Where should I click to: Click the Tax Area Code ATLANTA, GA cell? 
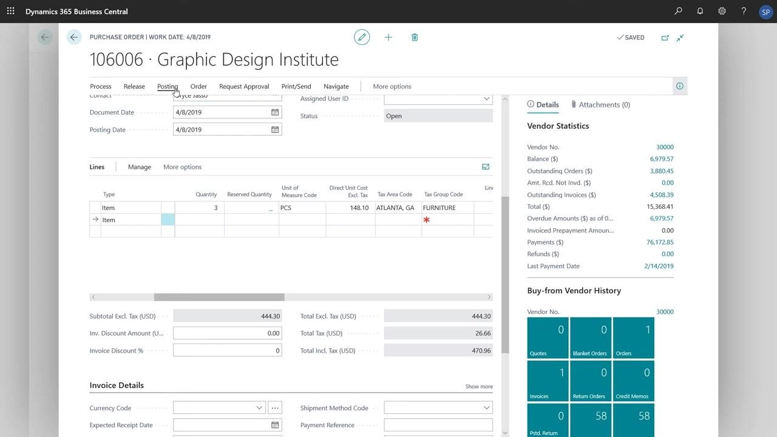(x=398, y=208)
